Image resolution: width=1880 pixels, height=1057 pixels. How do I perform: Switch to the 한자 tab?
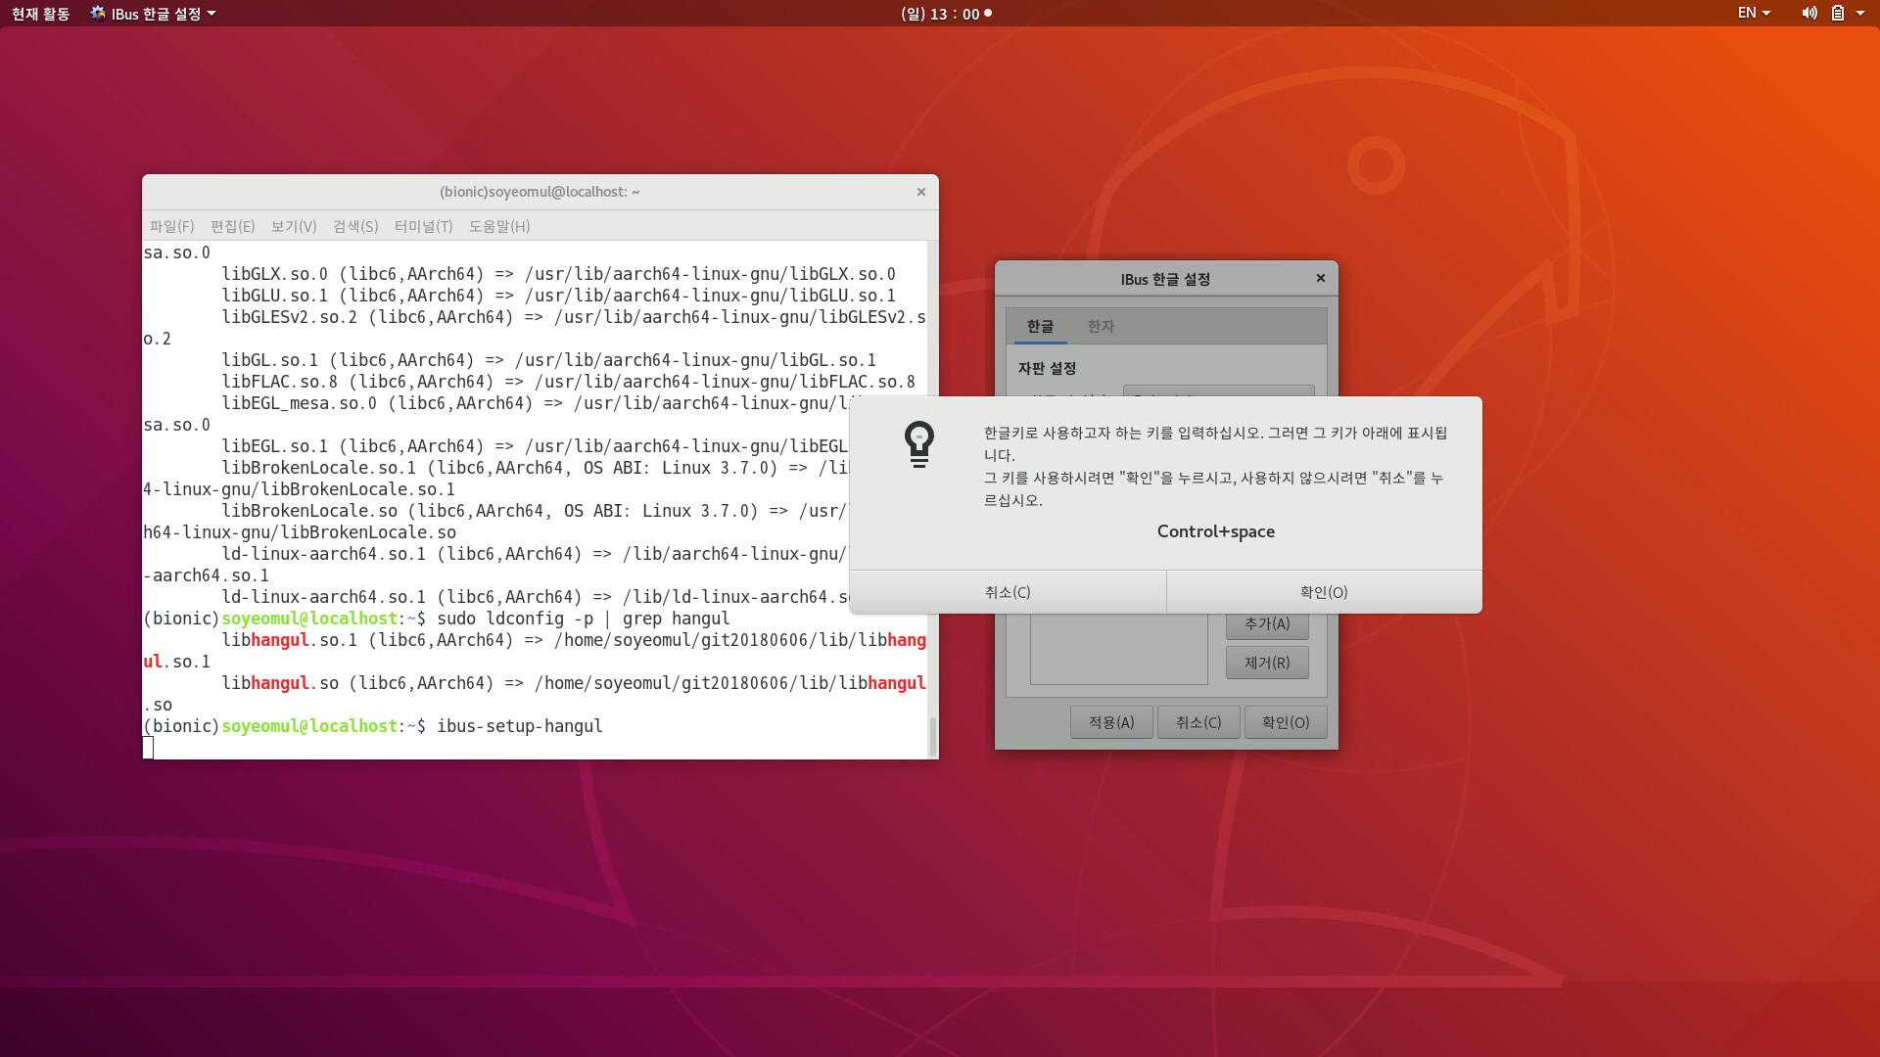point(1101,327)
